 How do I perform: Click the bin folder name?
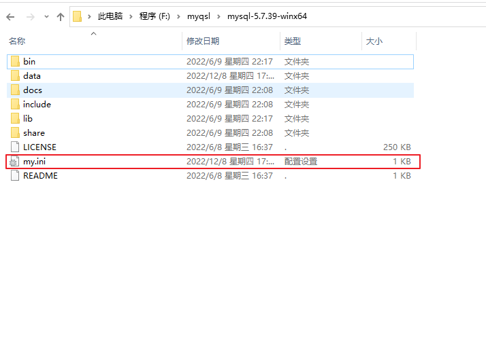click(29, 61)
